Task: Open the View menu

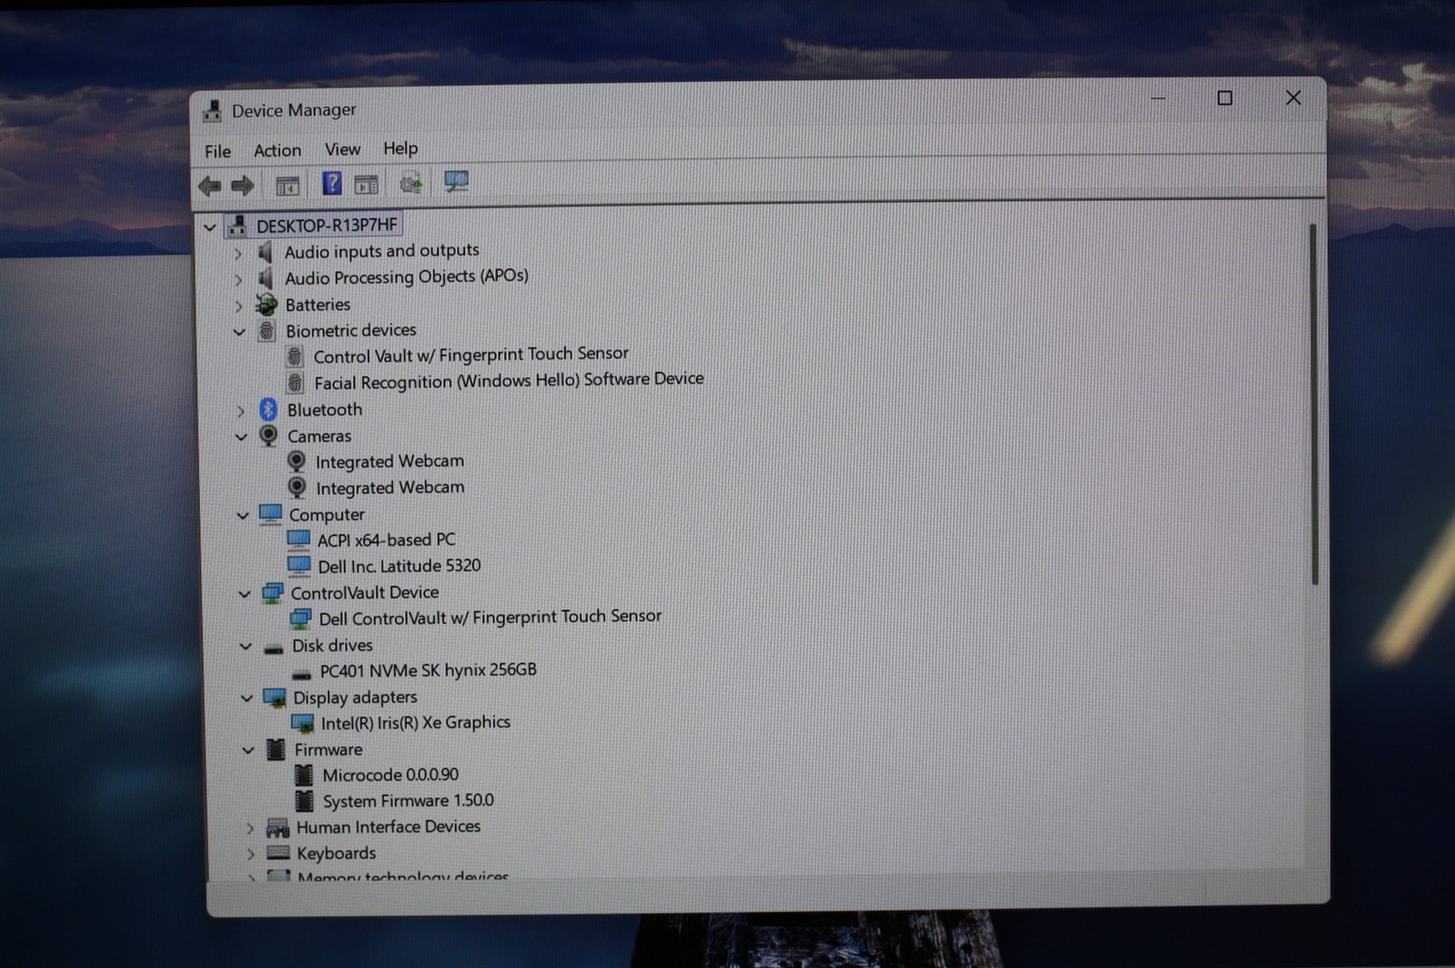Action: pyautogui.click(x=342, y=149)
